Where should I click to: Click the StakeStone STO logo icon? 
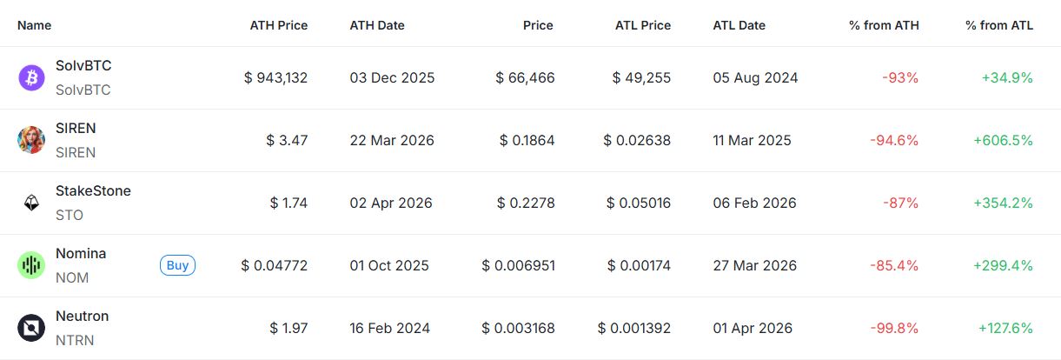tap(31, 203)
